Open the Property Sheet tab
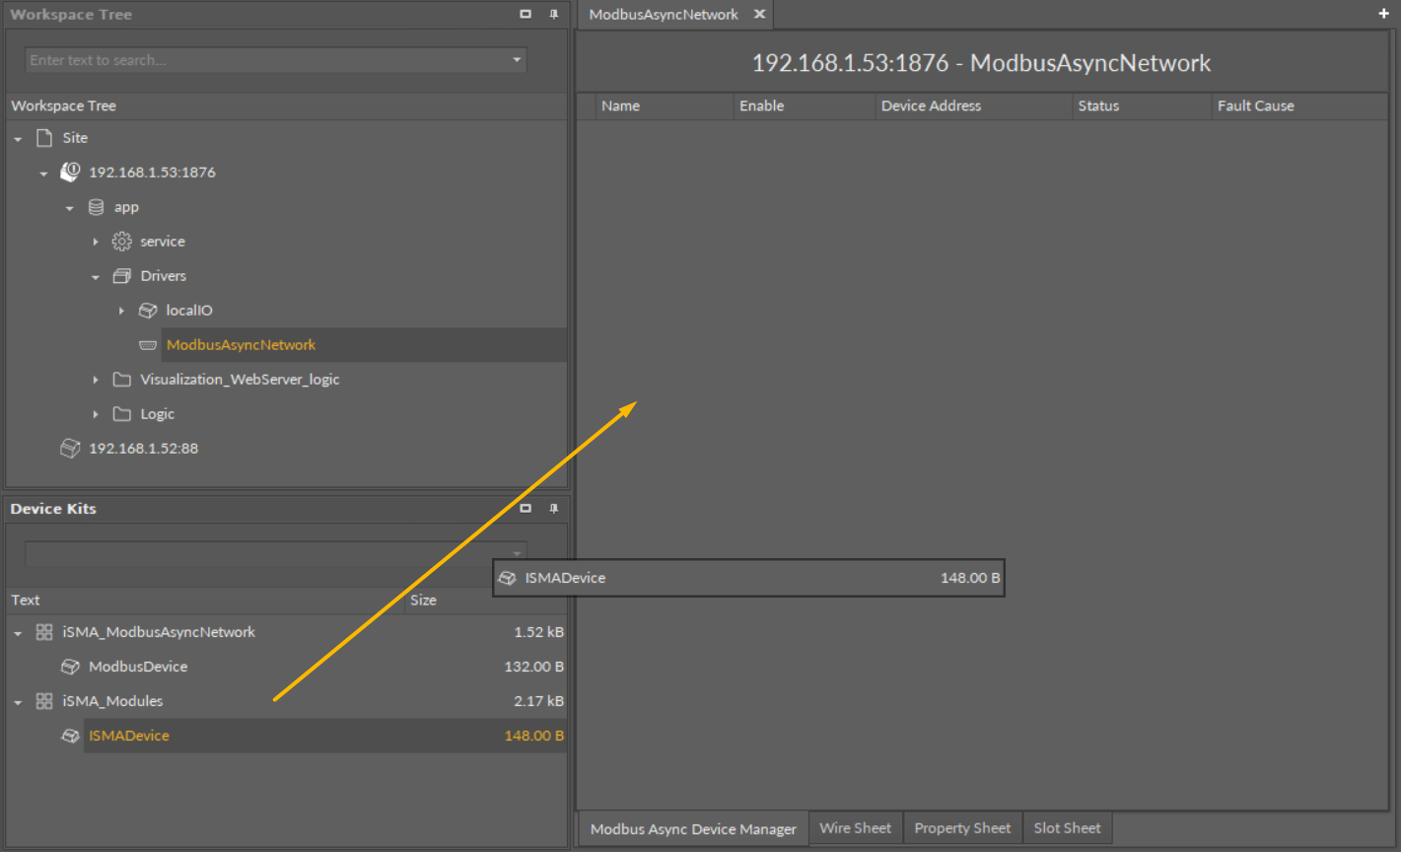The width and height of the screenshot is (1401, 852). tap(961, 828)
